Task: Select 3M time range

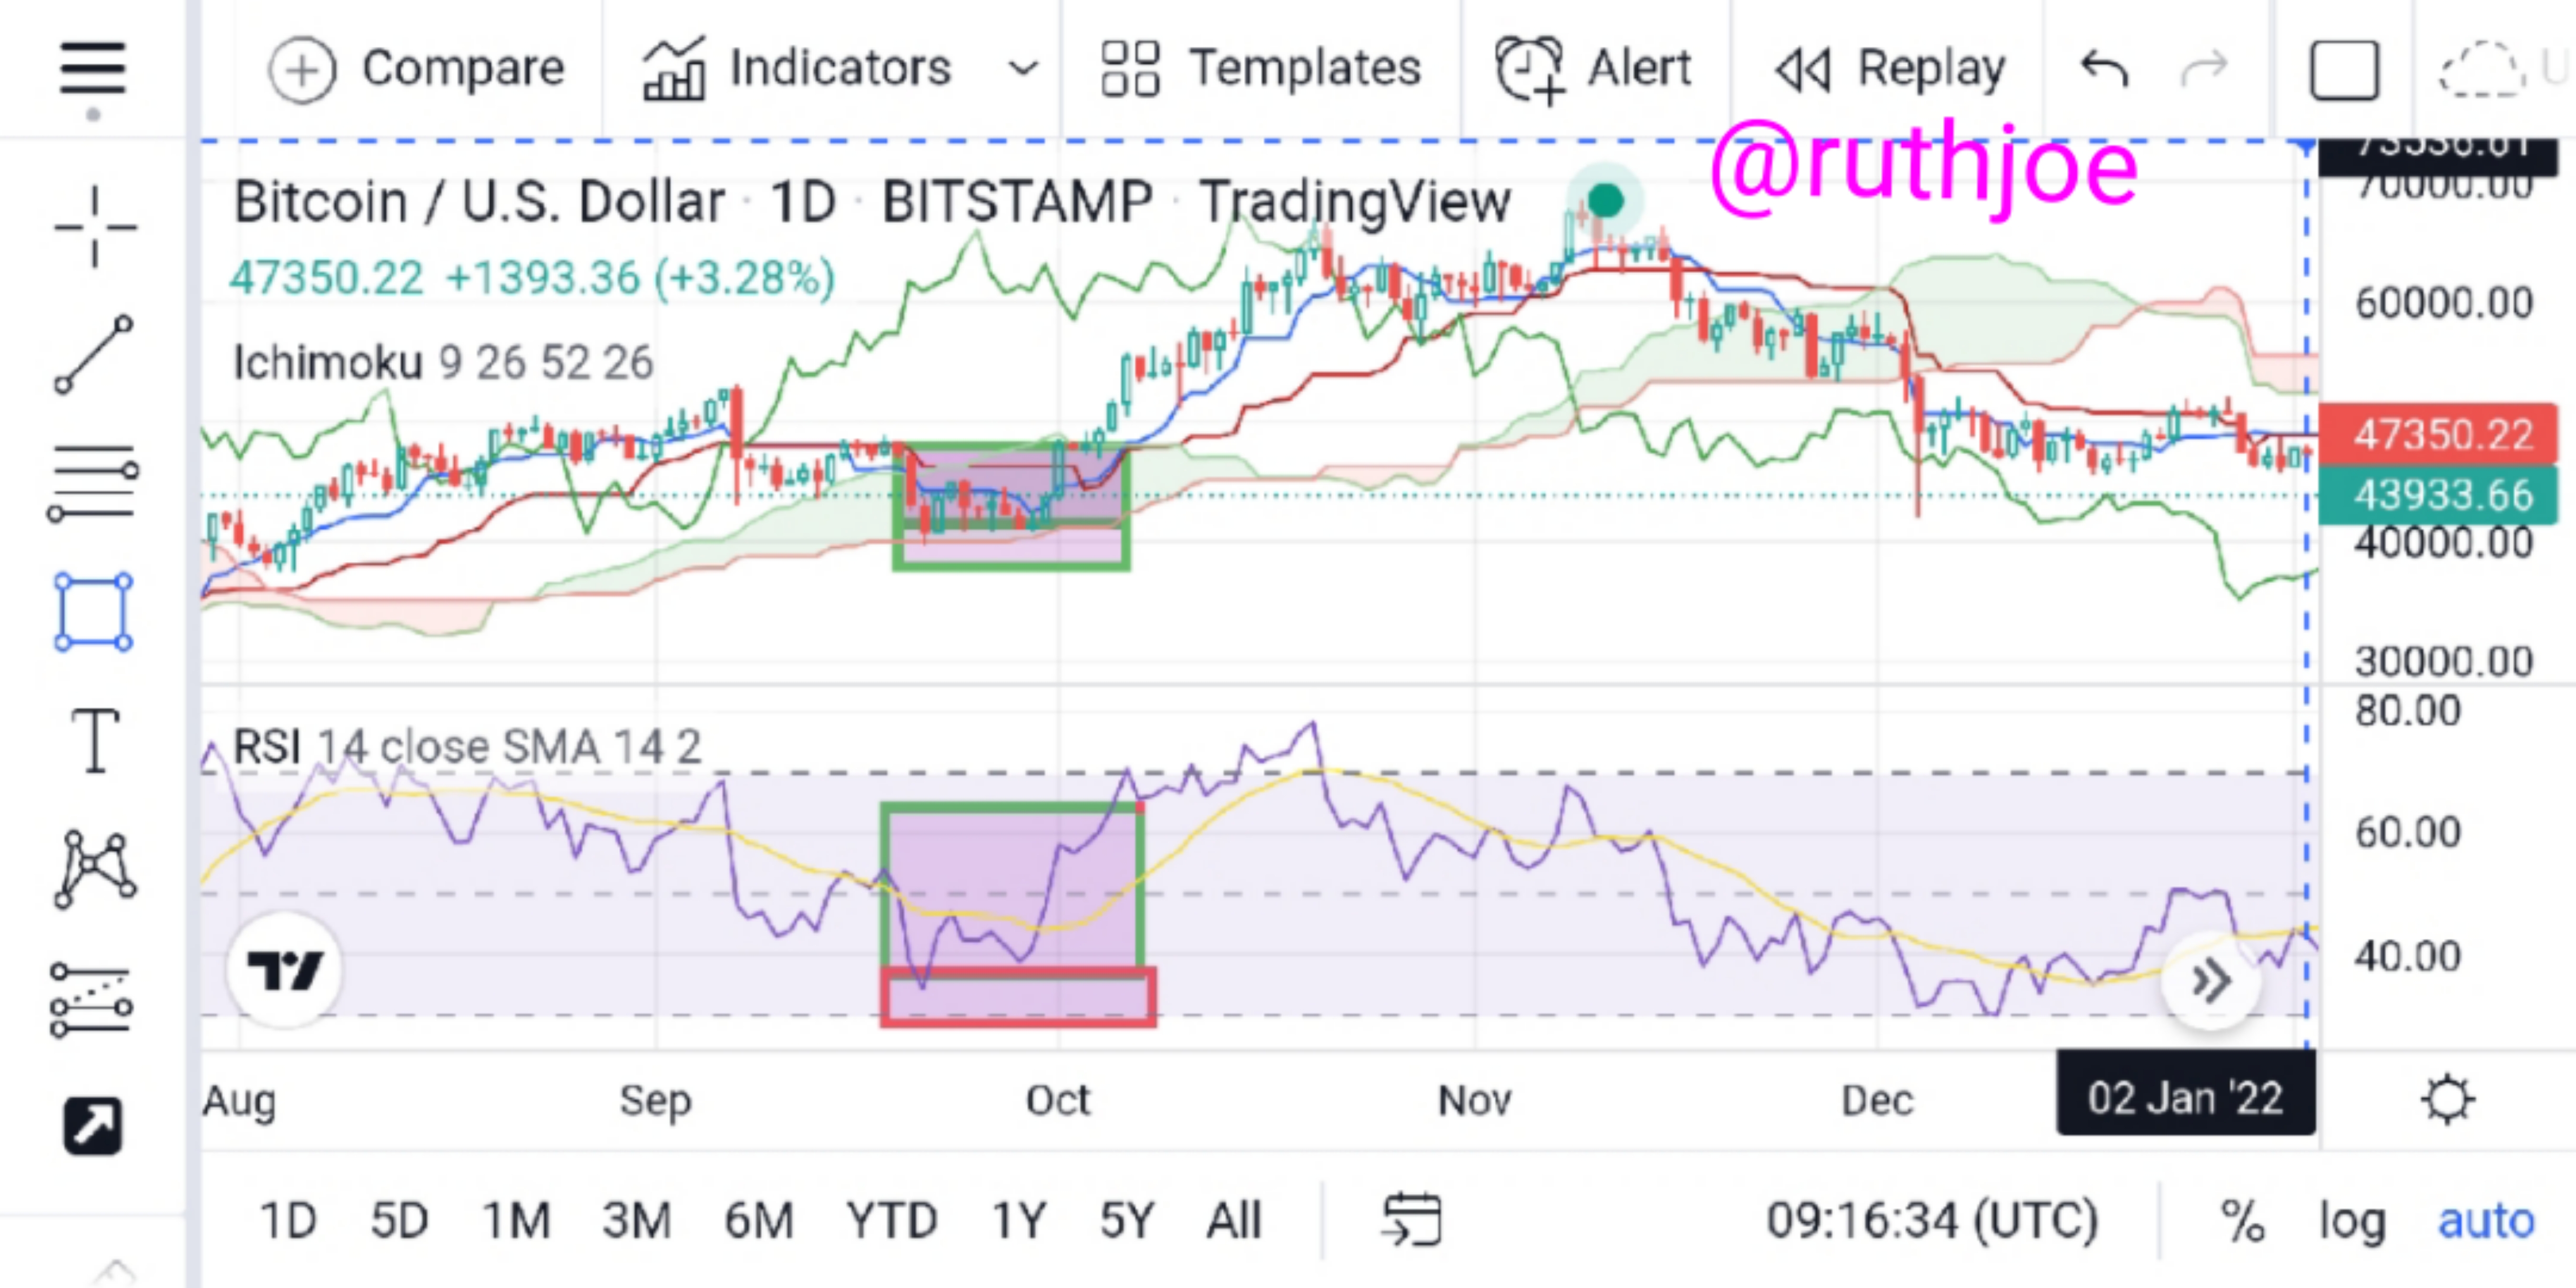Action: [637, 1221]
